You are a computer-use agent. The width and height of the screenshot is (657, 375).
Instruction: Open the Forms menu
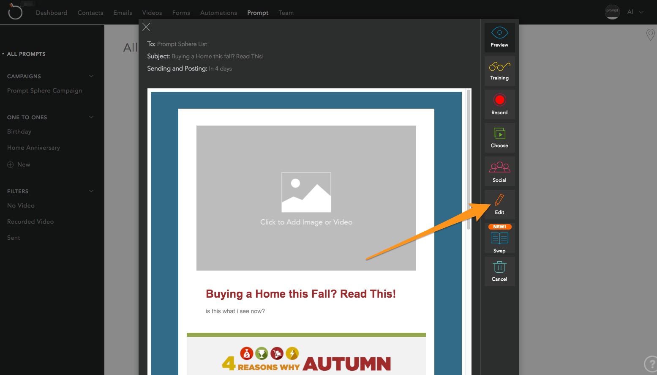pos(181,13)
